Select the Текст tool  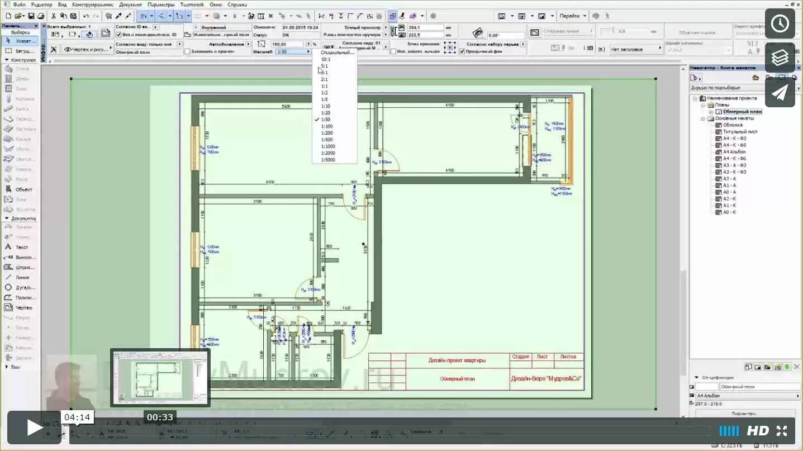coord(20,247)
